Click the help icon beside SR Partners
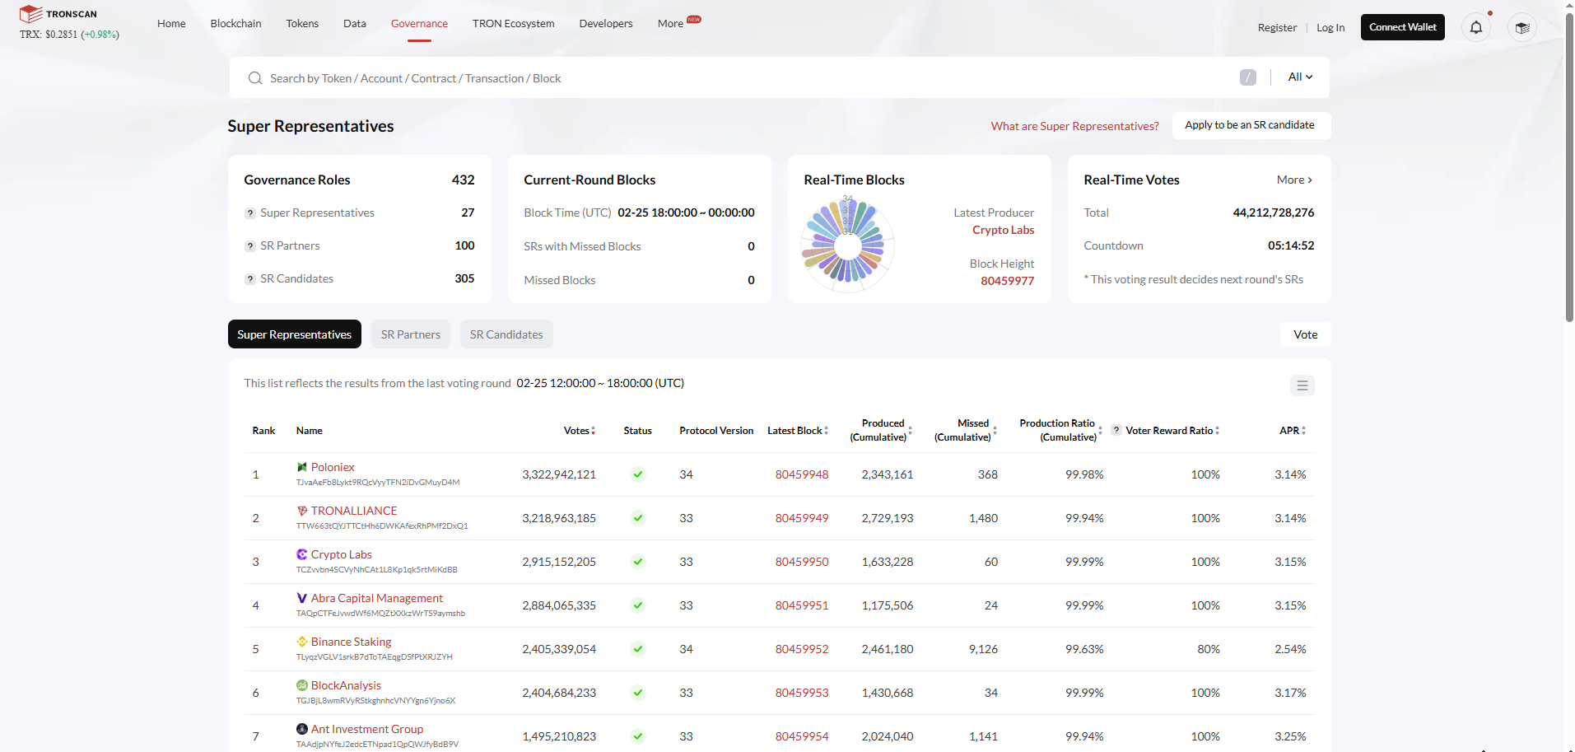Viewport: 1575px width, 752px height. [250, 246]
